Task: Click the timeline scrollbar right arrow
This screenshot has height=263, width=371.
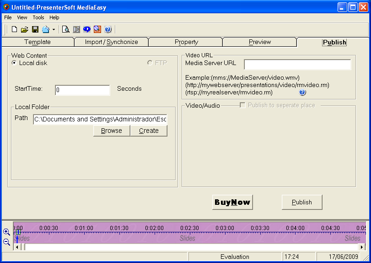Action: tap(362, 247)
